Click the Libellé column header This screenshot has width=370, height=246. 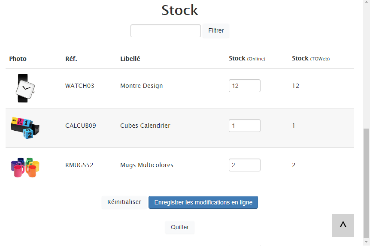click(130, 59)
